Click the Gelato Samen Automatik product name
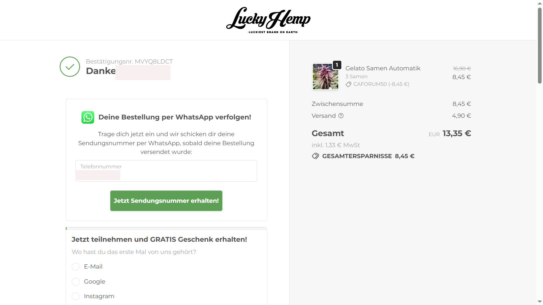 383,68
